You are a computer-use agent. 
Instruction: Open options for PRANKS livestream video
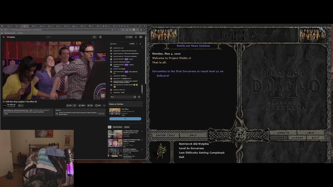tap(142, 131)
